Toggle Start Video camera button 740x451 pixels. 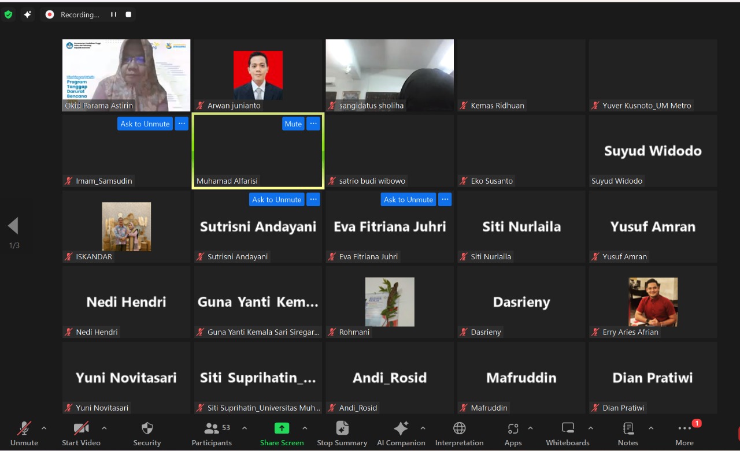pyautogui.click(x=81, y=428)
